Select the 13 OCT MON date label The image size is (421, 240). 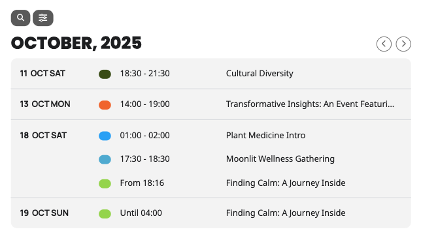tap(45, 104)
